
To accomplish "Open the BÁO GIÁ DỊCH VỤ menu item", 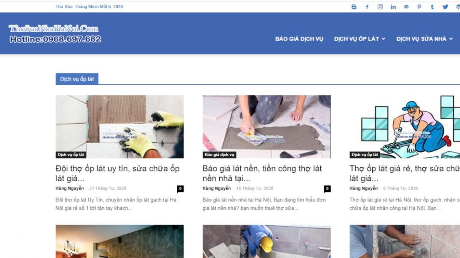I will pos(299,39).
